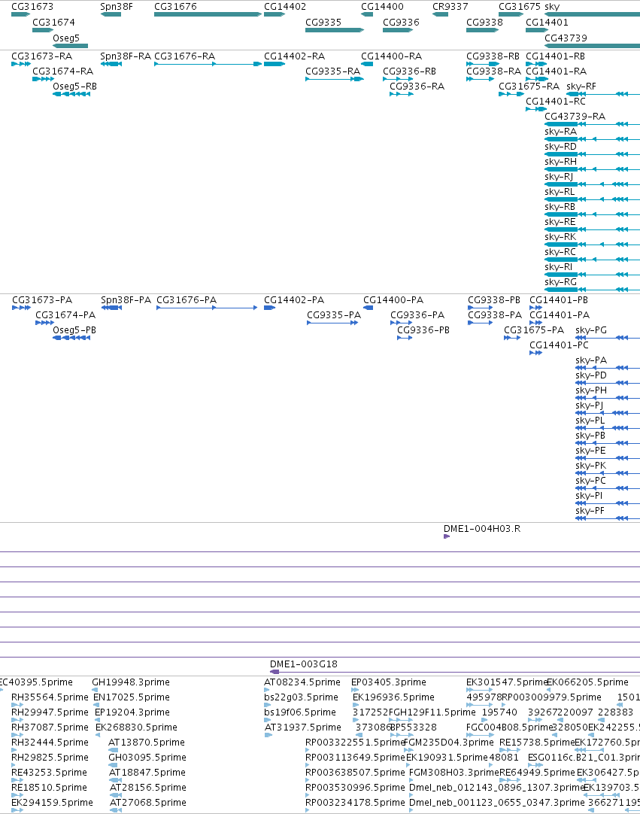Click protein sky-PA

point(591,360)
